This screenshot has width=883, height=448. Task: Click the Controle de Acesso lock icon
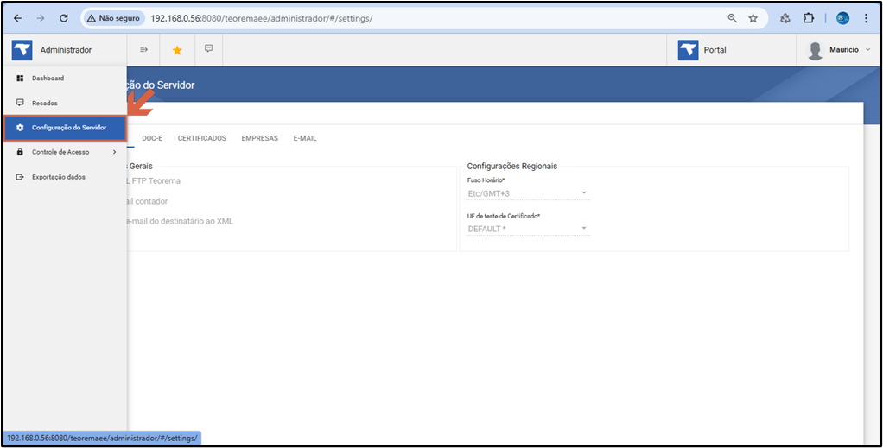click(20, 152)
